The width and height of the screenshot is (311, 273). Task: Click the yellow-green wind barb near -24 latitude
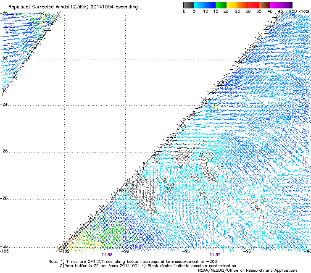[x=216, y=107]
